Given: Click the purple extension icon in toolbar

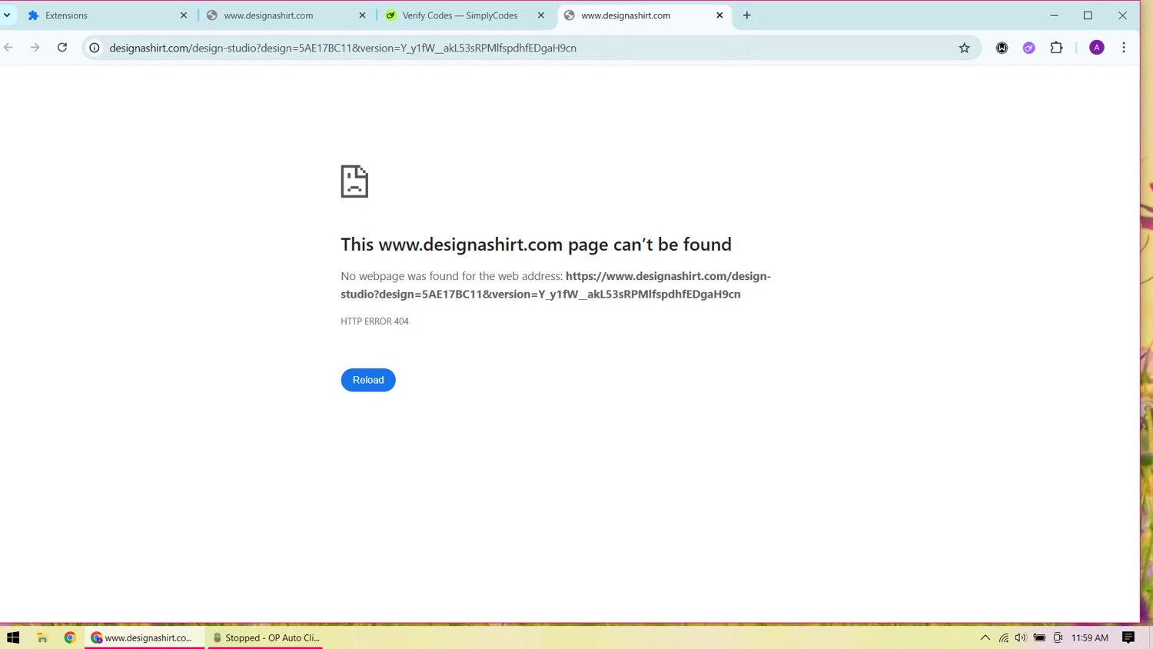Looking at the screenshot, I should pyautogui.click(x=1029, y=48).
